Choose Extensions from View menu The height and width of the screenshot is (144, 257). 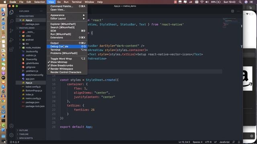[x=67, y=37]
